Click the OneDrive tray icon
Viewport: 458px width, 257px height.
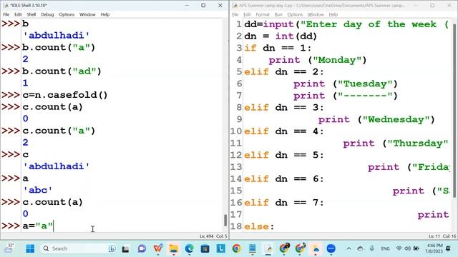coord(361,248)
